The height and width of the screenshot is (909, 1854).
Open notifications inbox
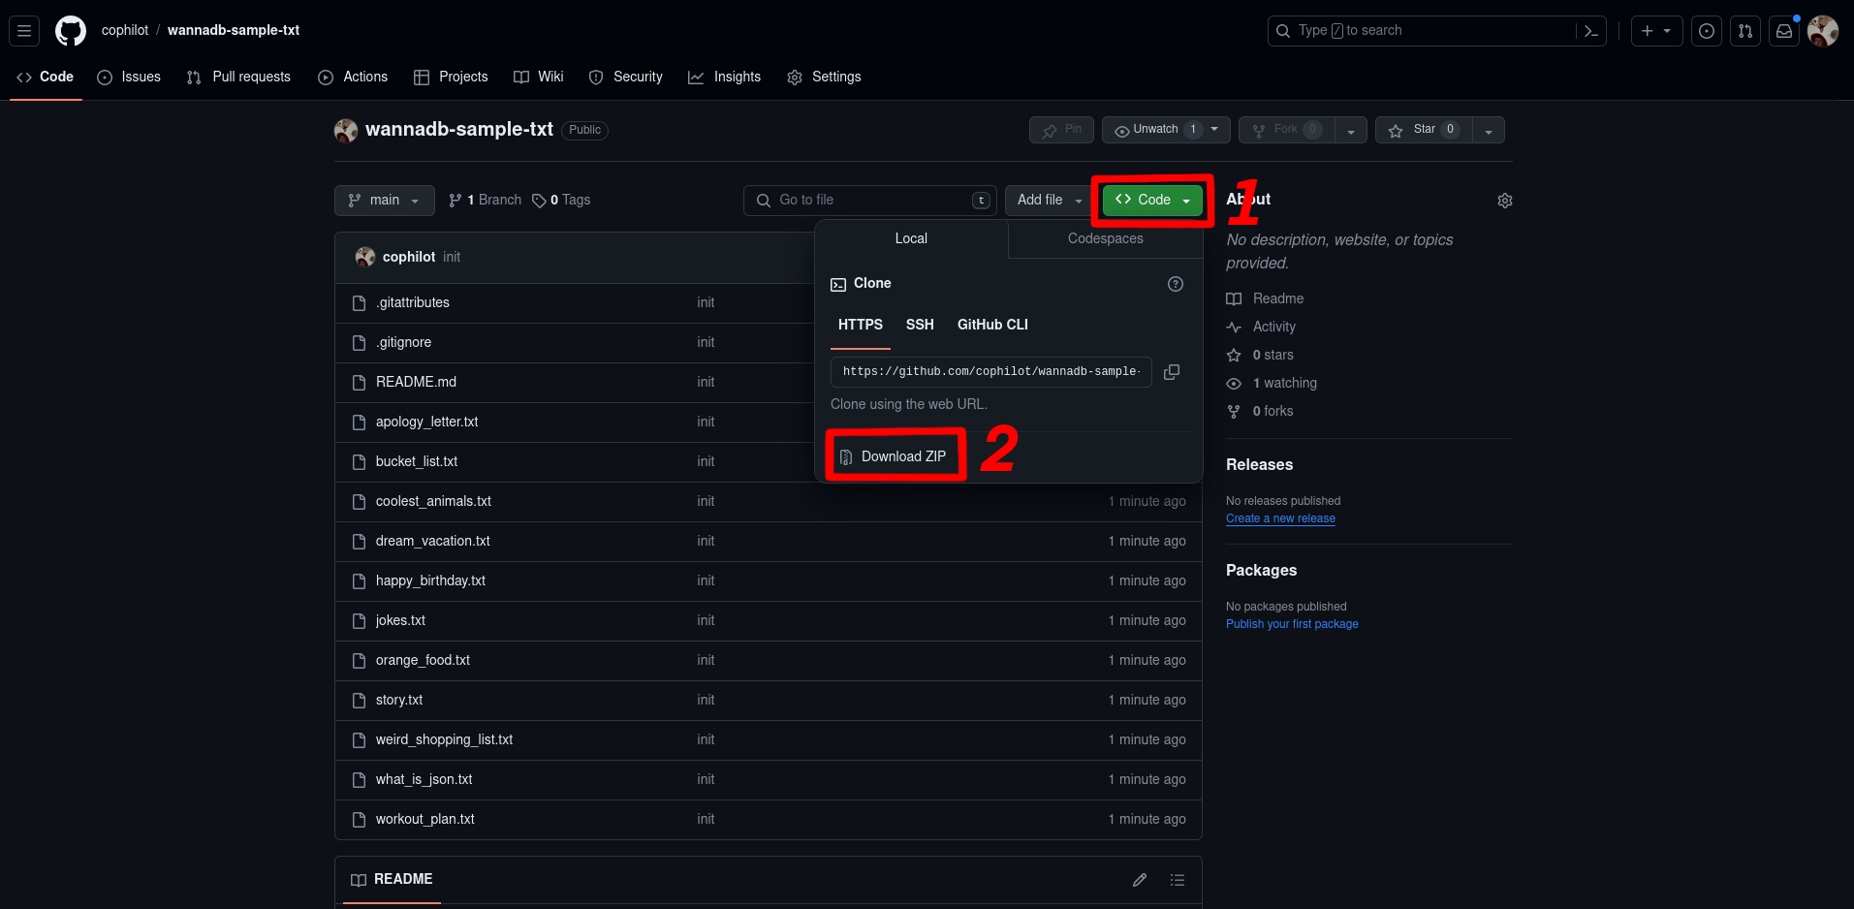tap(1784, 31)
